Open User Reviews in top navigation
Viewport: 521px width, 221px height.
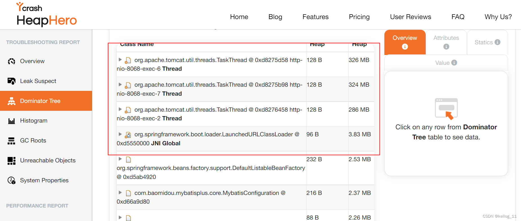(x=411, y=17)
